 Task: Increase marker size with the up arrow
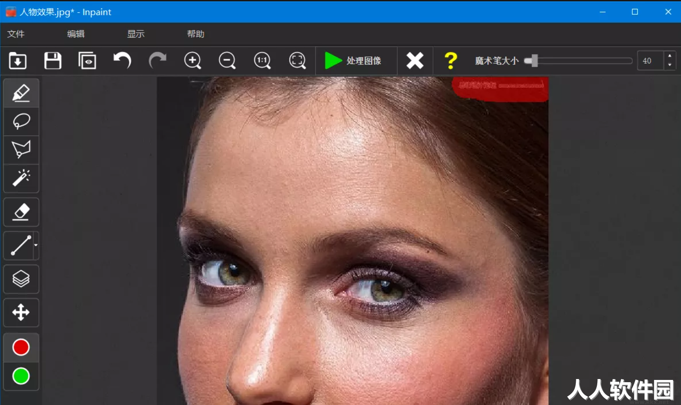pyautogui.click(x=670, y=56)
